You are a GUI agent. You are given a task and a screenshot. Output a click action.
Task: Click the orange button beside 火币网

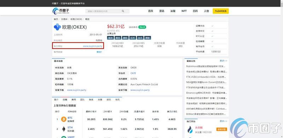pyautogui.click(x=222, y=129)
